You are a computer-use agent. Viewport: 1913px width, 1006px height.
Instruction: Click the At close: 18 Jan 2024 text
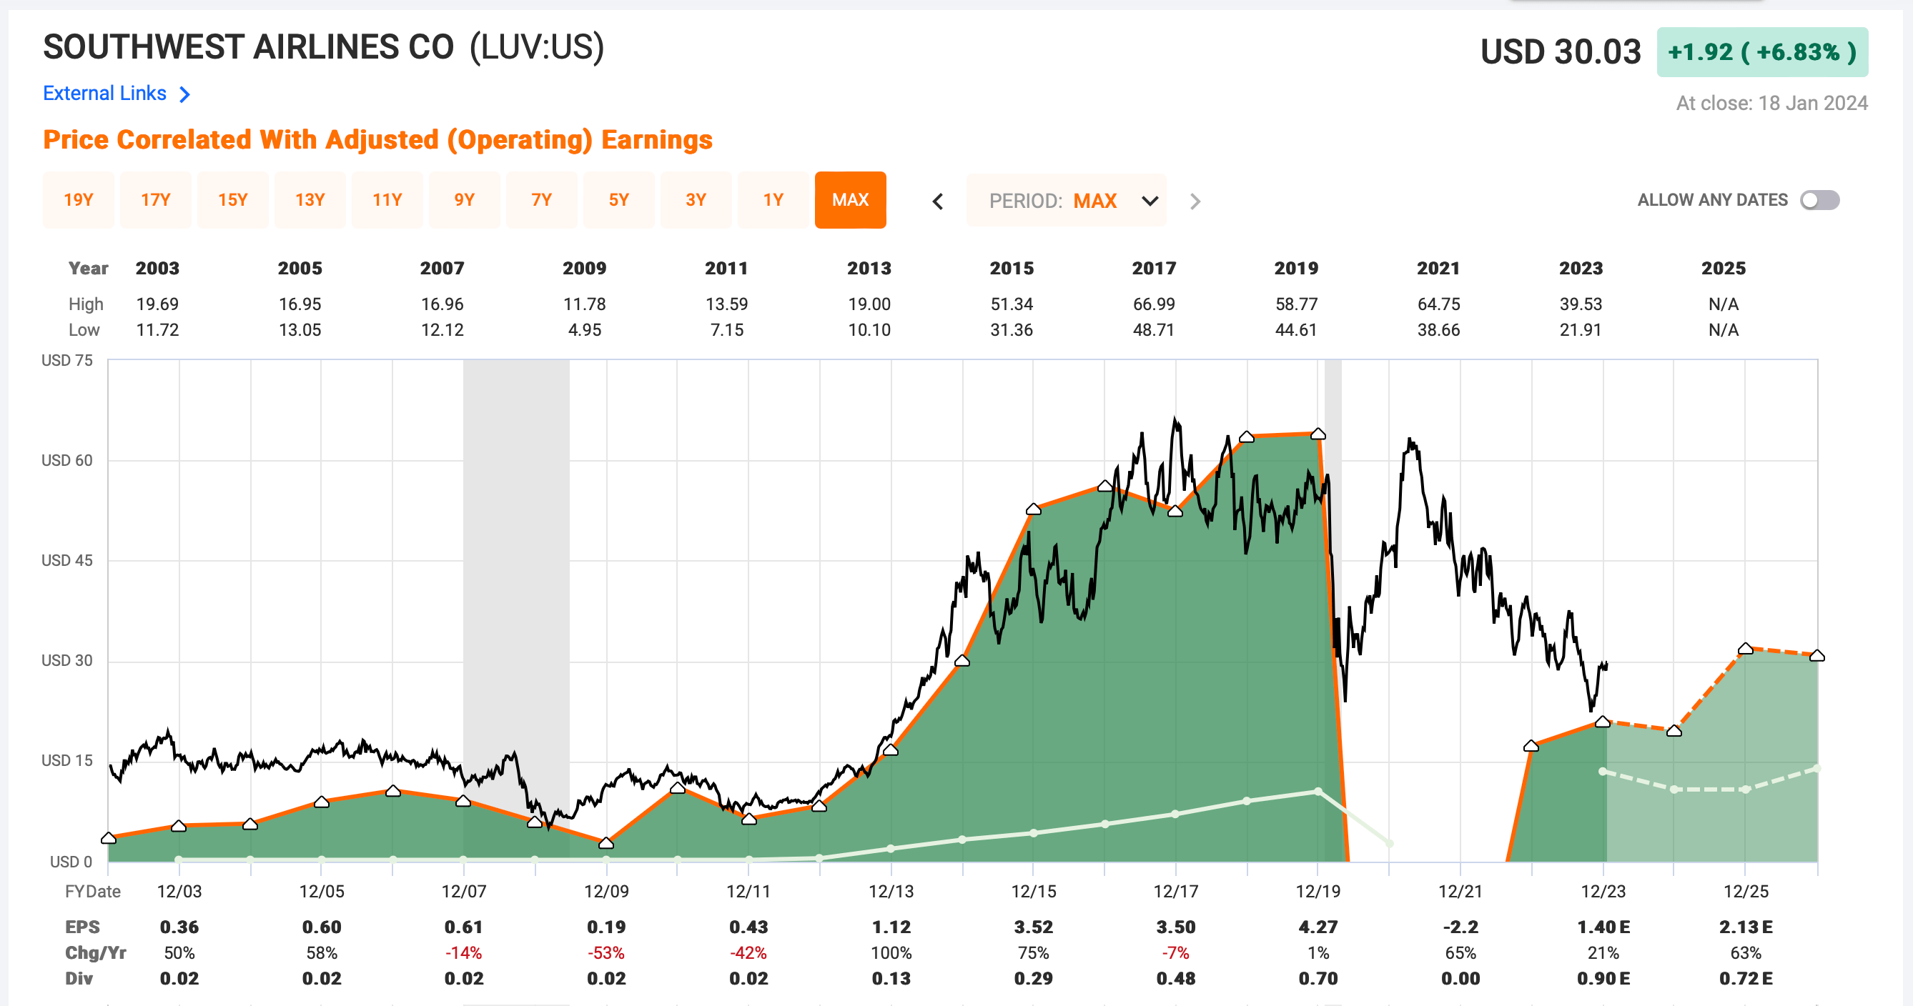(x=1772, y=103)
